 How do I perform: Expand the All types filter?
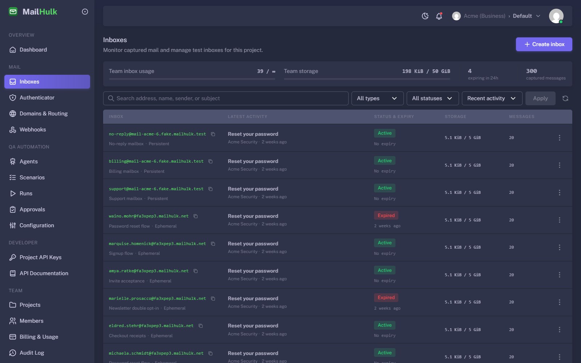[377, 98]
